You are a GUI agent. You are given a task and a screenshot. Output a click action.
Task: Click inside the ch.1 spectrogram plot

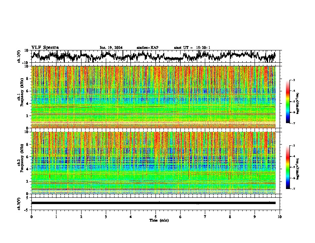point(154,97)
